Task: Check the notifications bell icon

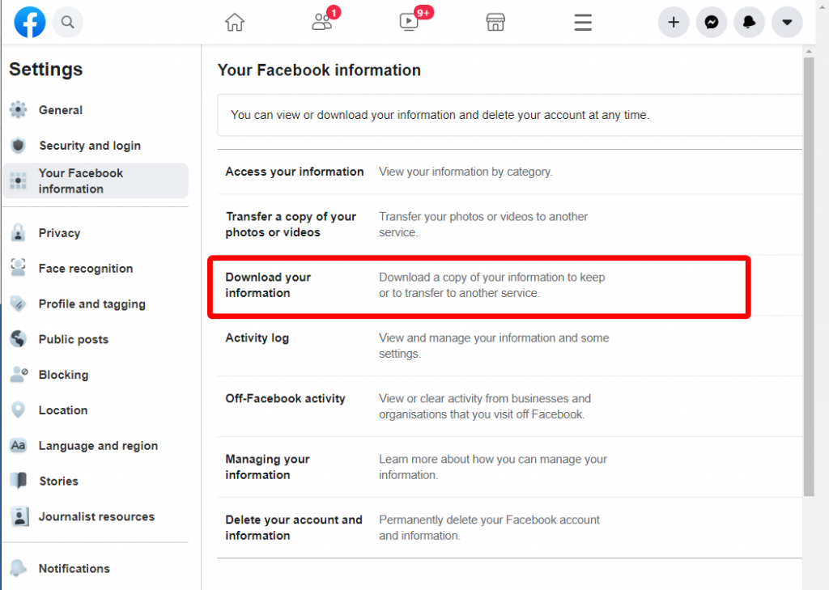Action: point(749,22)
